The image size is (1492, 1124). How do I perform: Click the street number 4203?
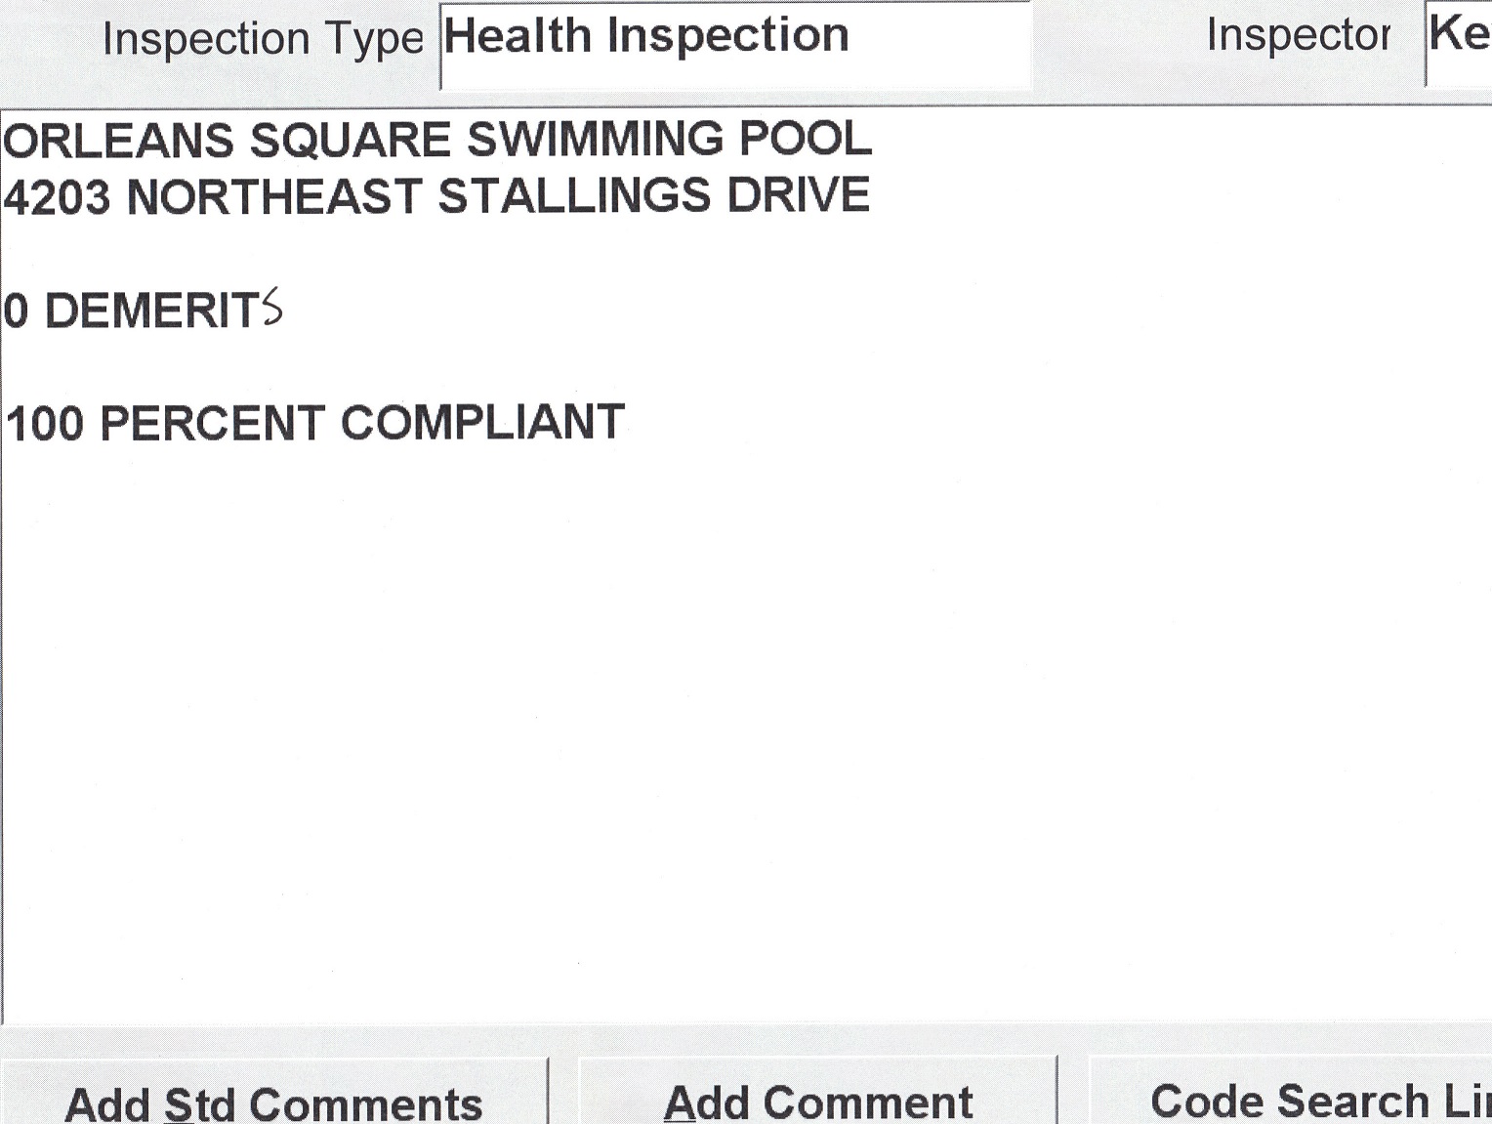[x=57, y=197]
